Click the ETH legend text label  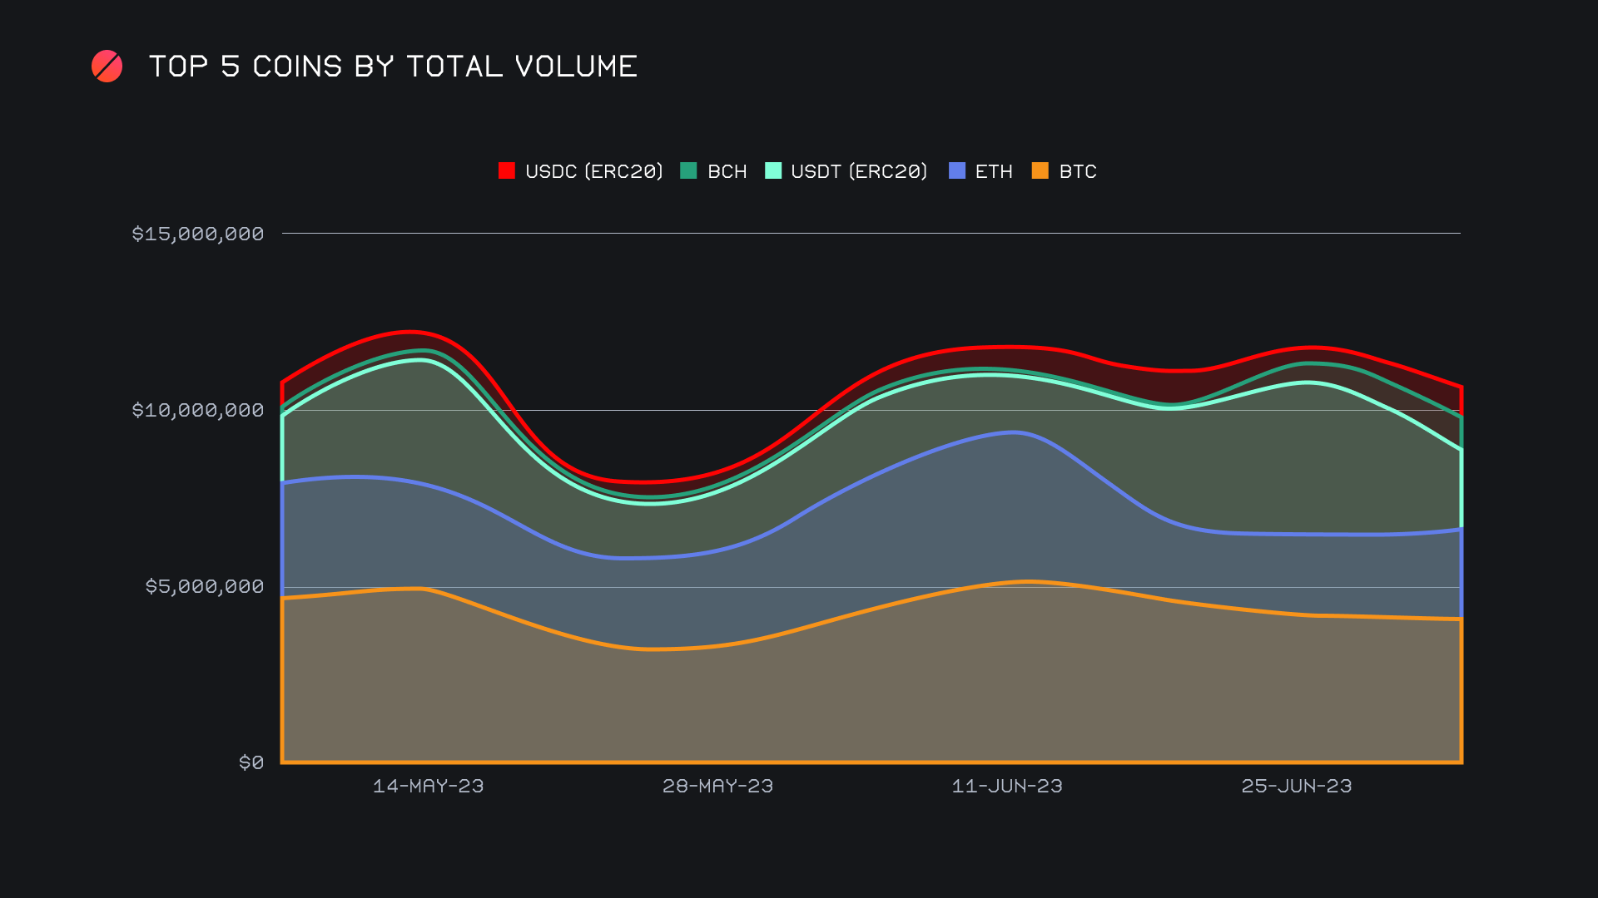click(994, 171)
